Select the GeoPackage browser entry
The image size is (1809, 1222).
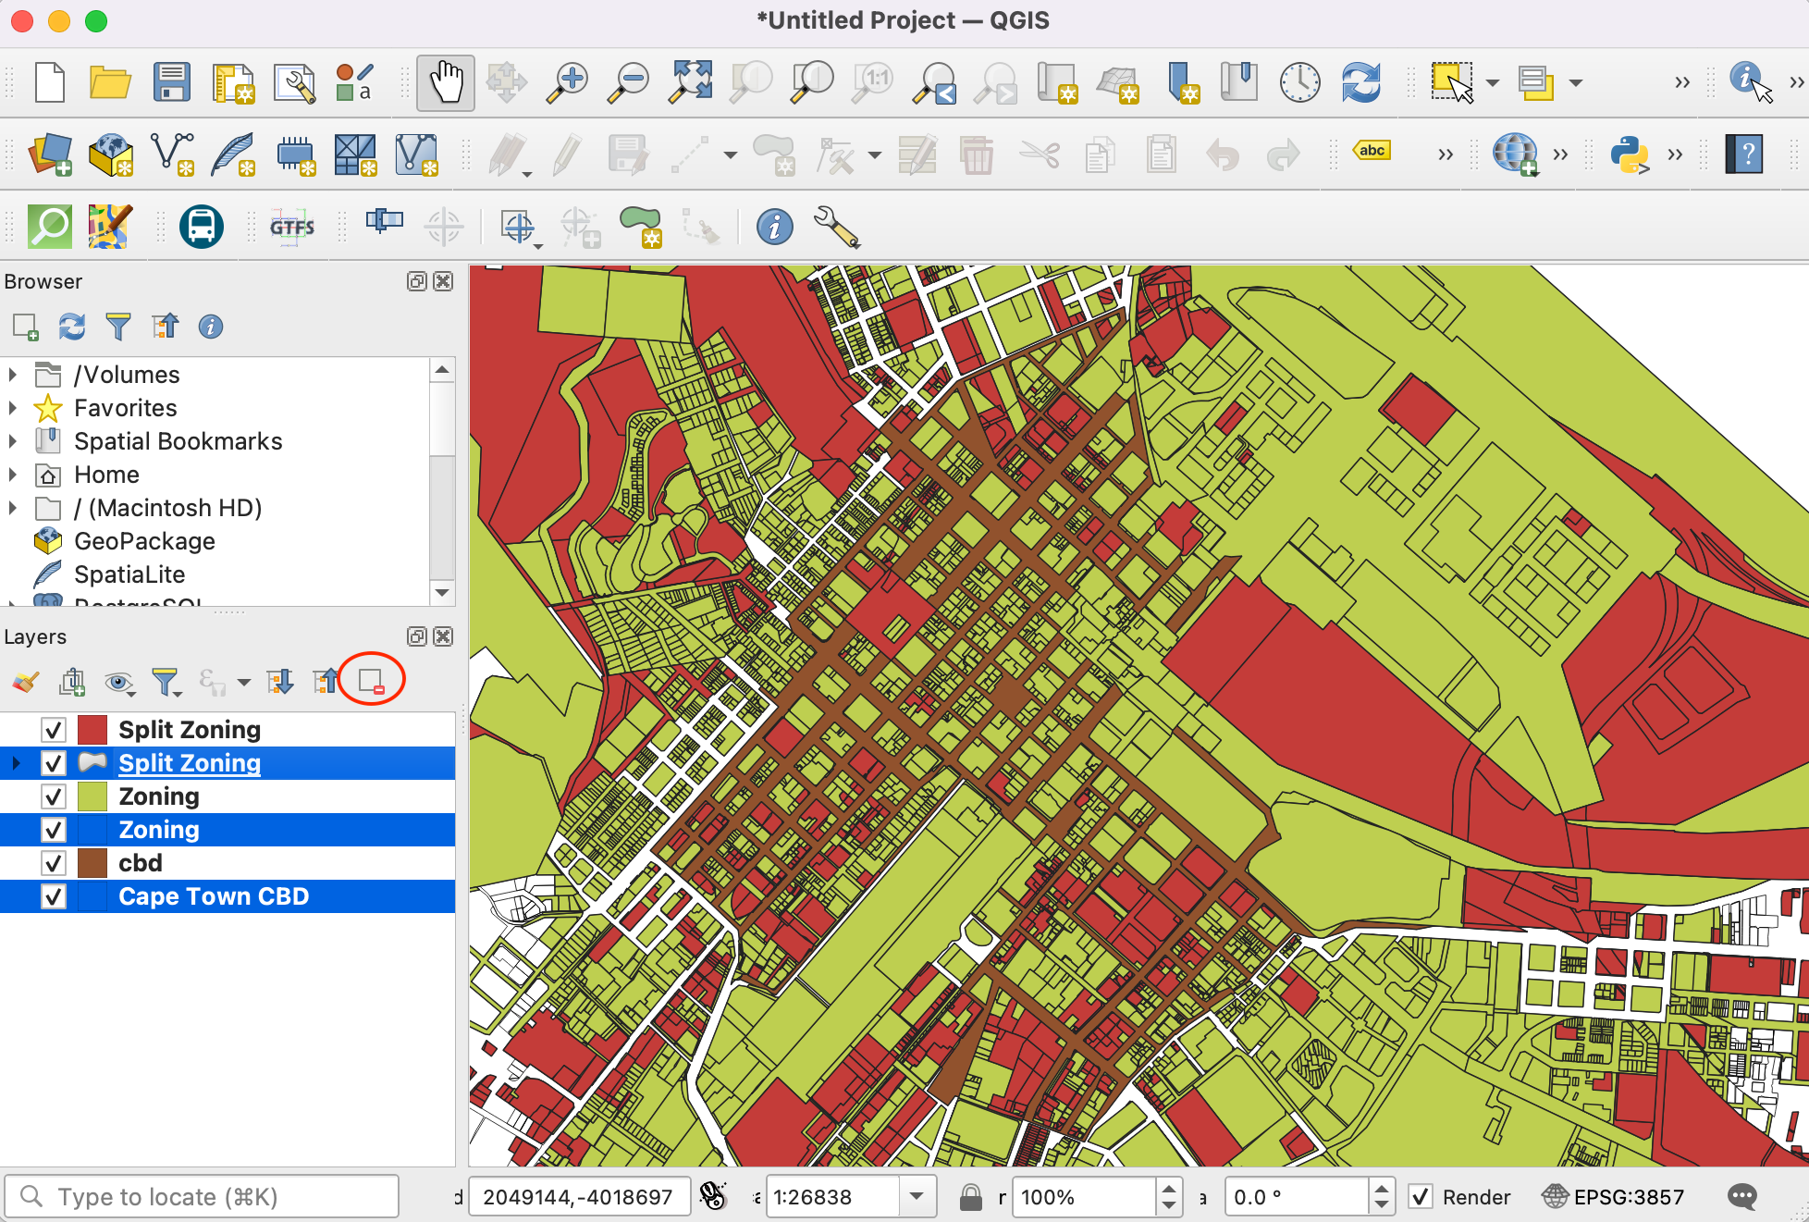coord(144,541)
